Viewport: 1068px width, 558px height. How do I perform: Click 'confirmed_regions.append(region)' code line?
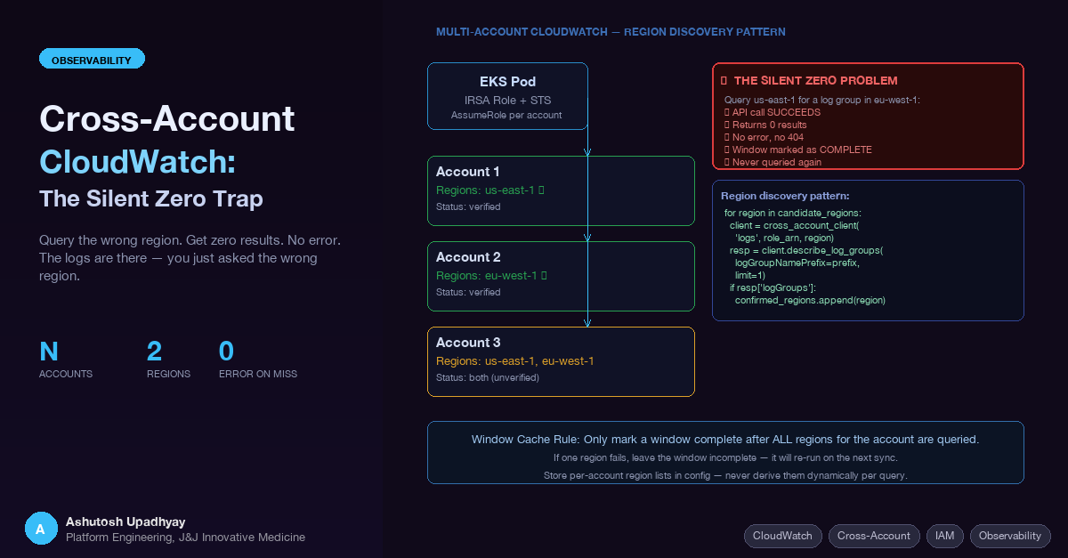[810, 301]
